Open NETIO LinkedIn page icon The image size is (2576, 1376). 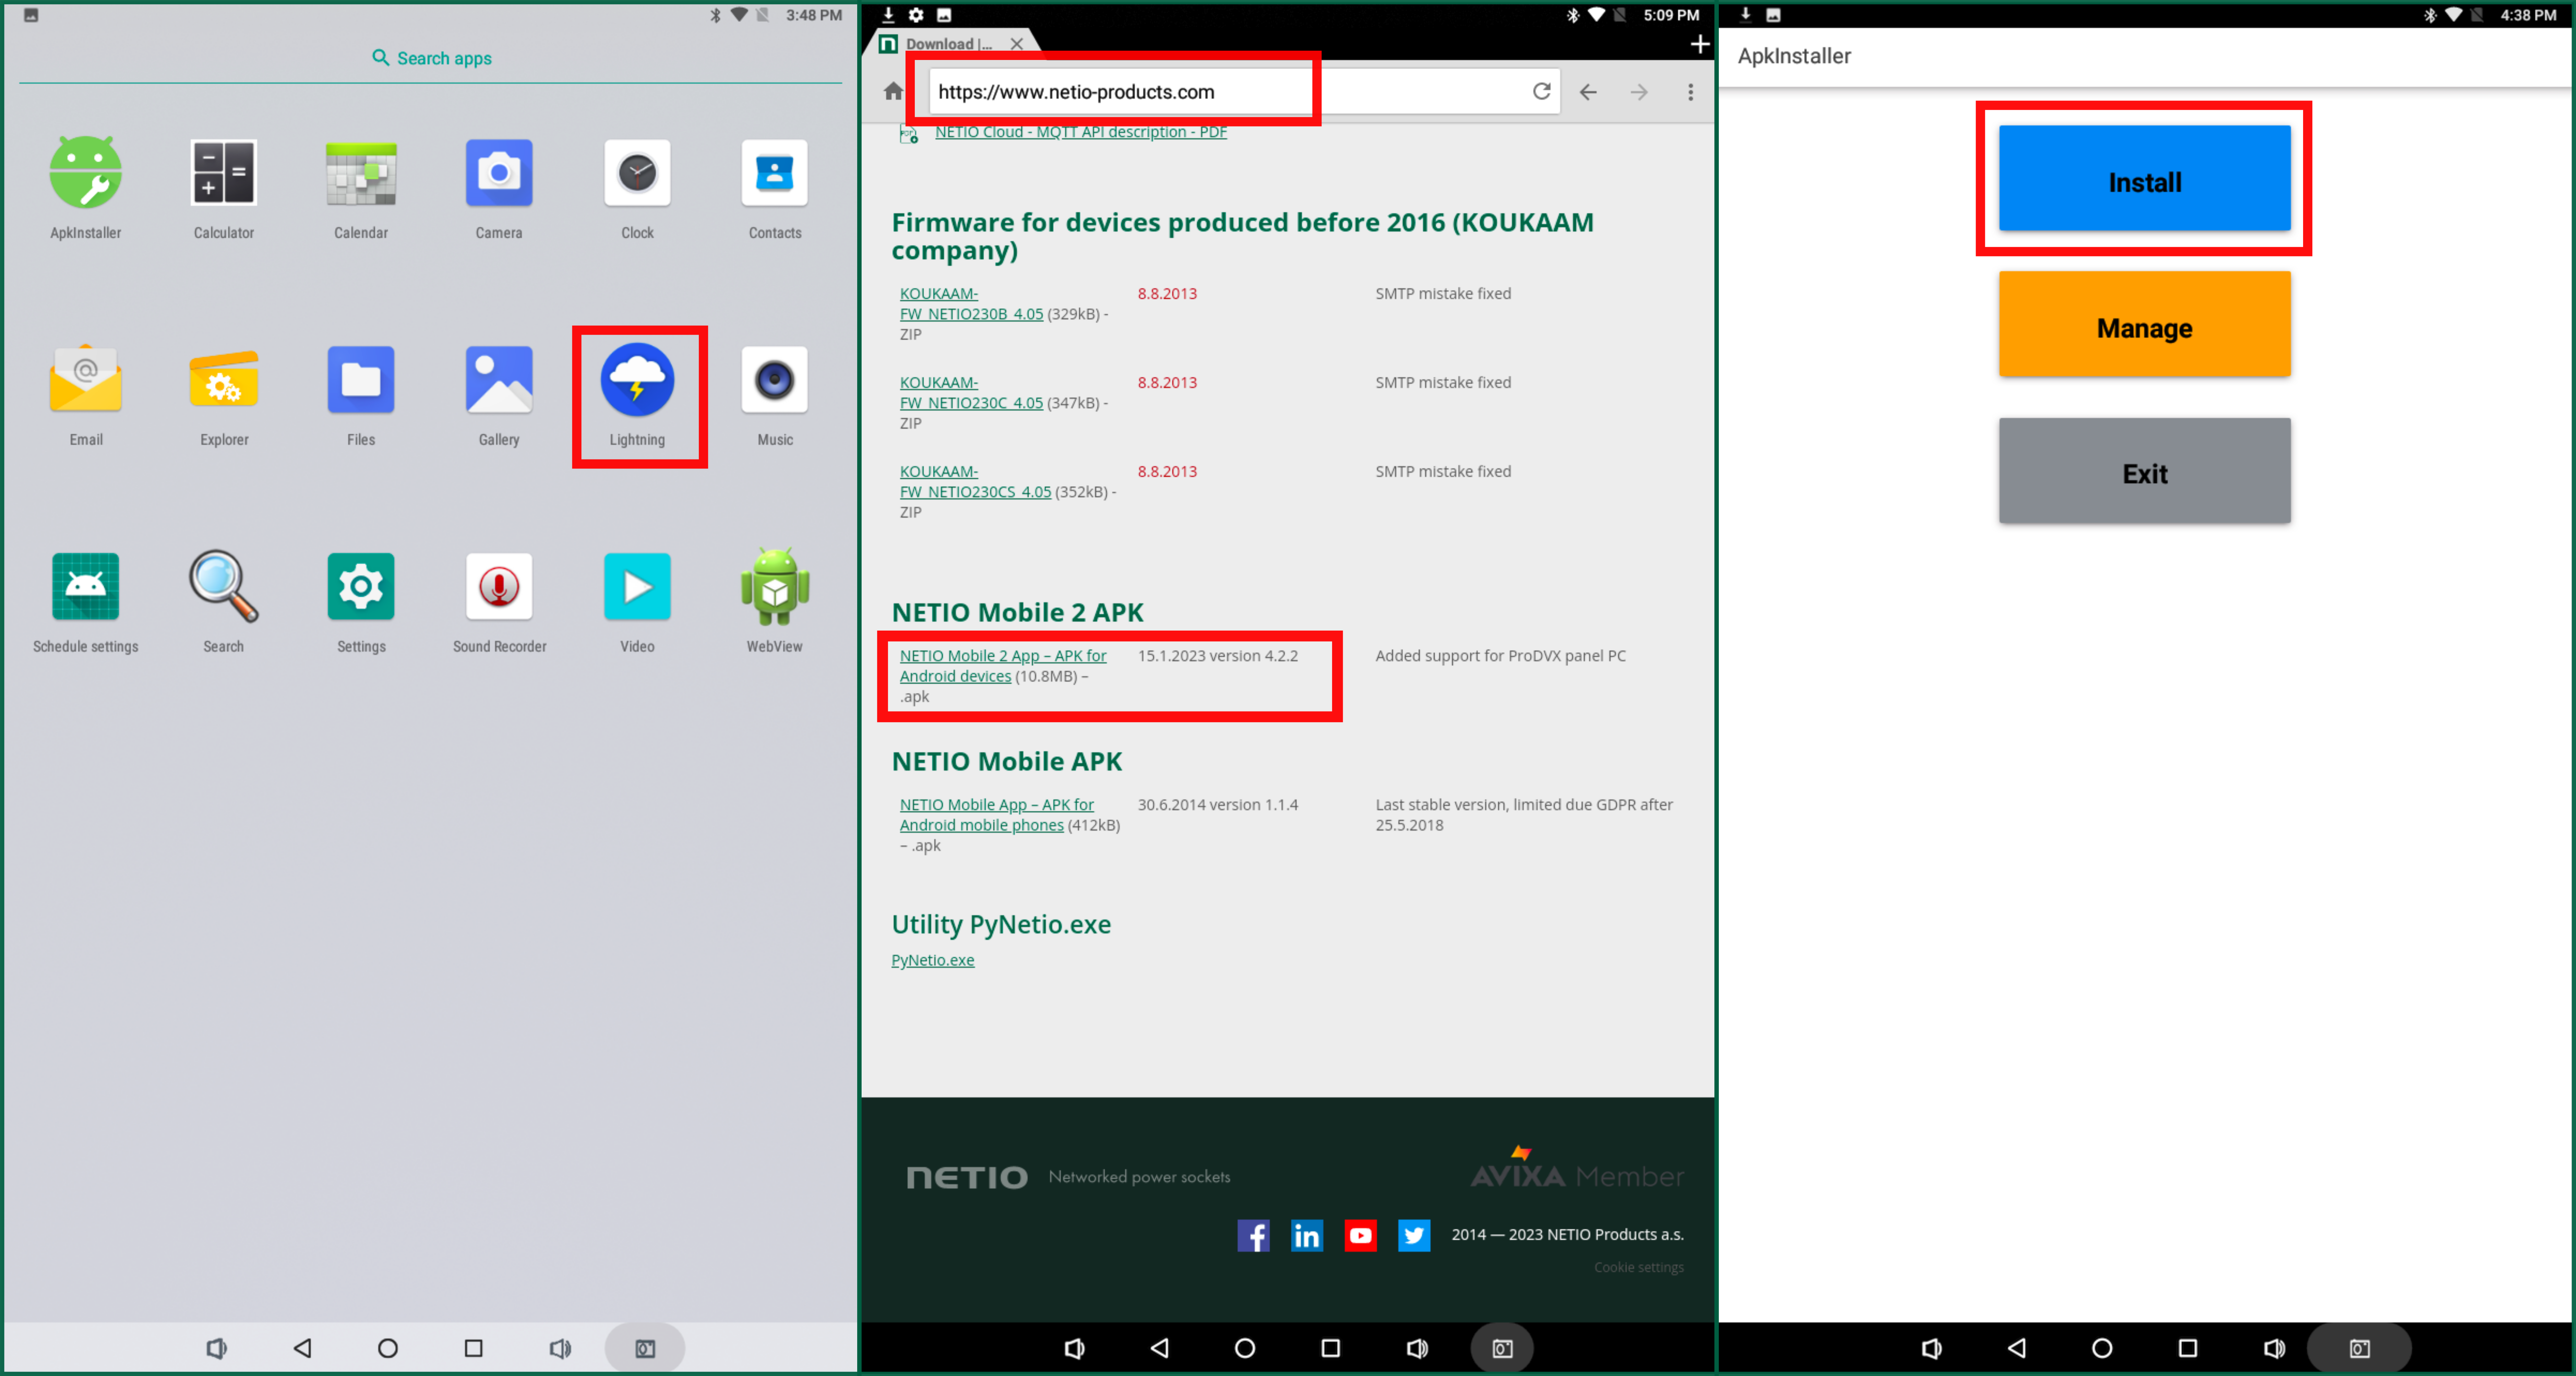pyautogui.click(x=1307, y=1236)
